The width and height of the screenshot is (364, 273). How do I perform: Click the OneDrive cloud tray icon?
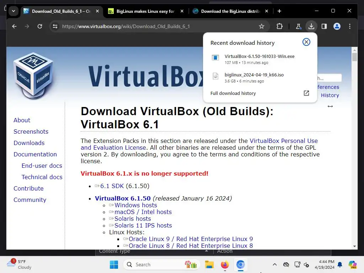286,264
